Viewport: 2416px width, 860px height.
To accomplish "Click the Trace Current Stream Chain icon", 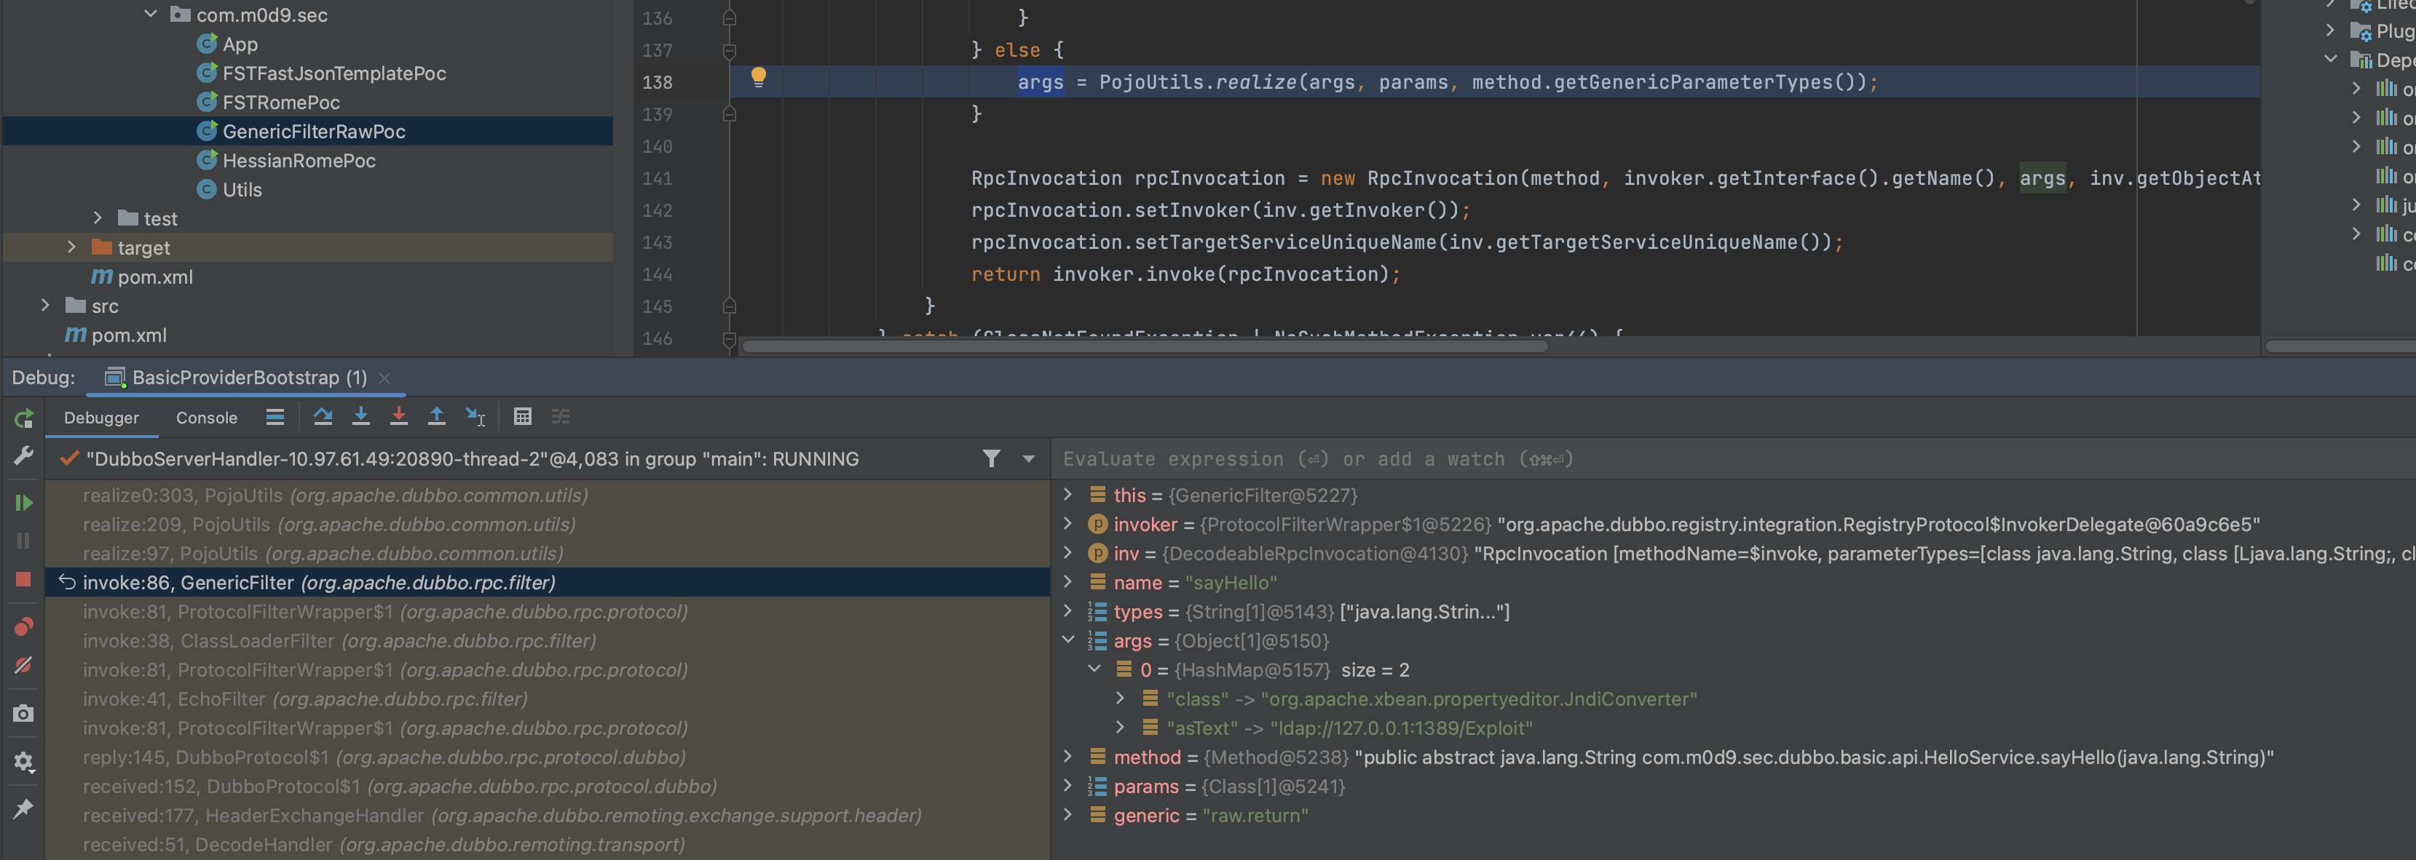I will pos(561,417).
